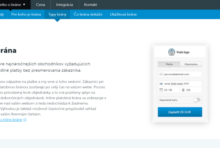Click the envelope icon in email field

coord(161,74)
